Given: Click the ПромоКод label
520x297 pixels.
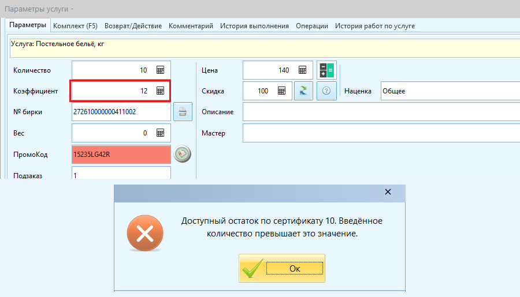Looking at the screenshot, I should 30,155.
